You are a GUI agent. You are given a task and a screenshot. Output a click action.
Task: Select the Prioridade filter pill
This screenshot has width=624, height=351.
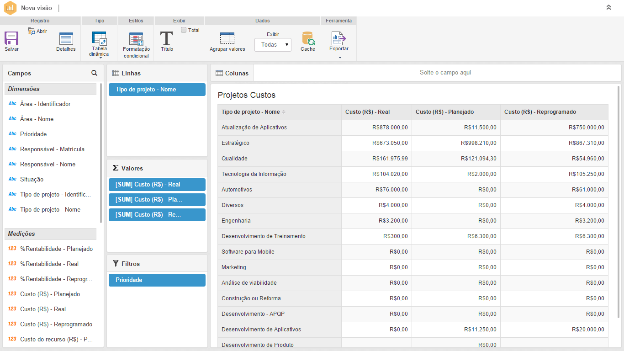click(157, 280)
